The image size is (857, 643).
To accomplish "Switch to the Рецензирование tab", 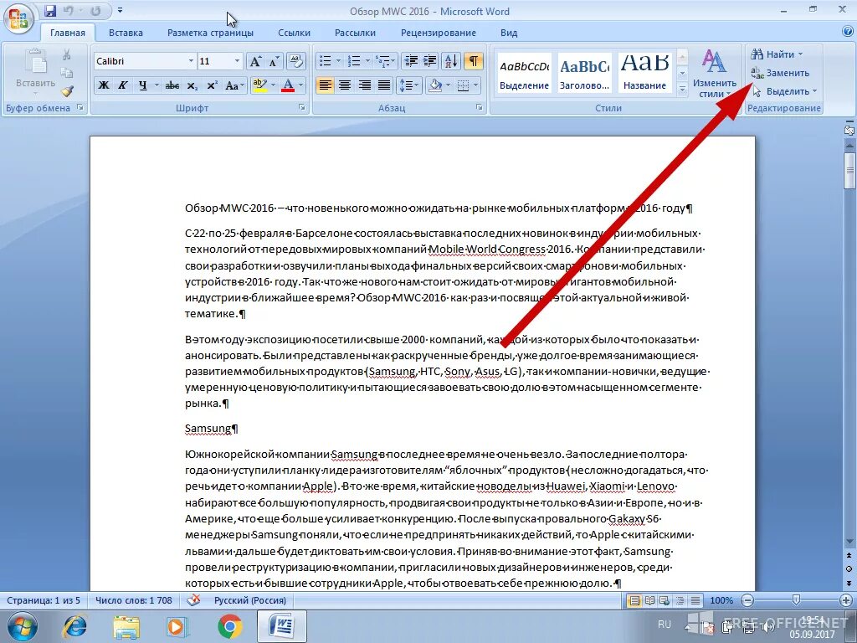I will pos(439,33).
